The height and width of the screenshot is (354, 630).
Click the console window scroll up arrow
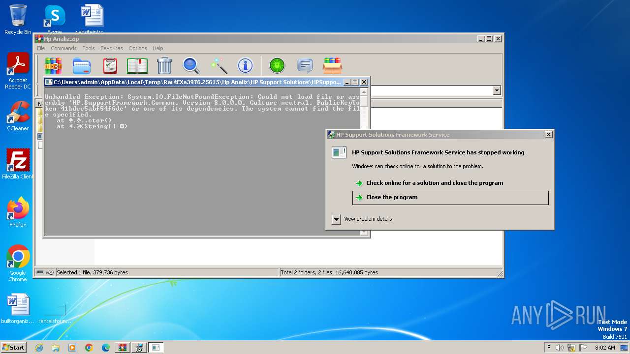(364, 92)
